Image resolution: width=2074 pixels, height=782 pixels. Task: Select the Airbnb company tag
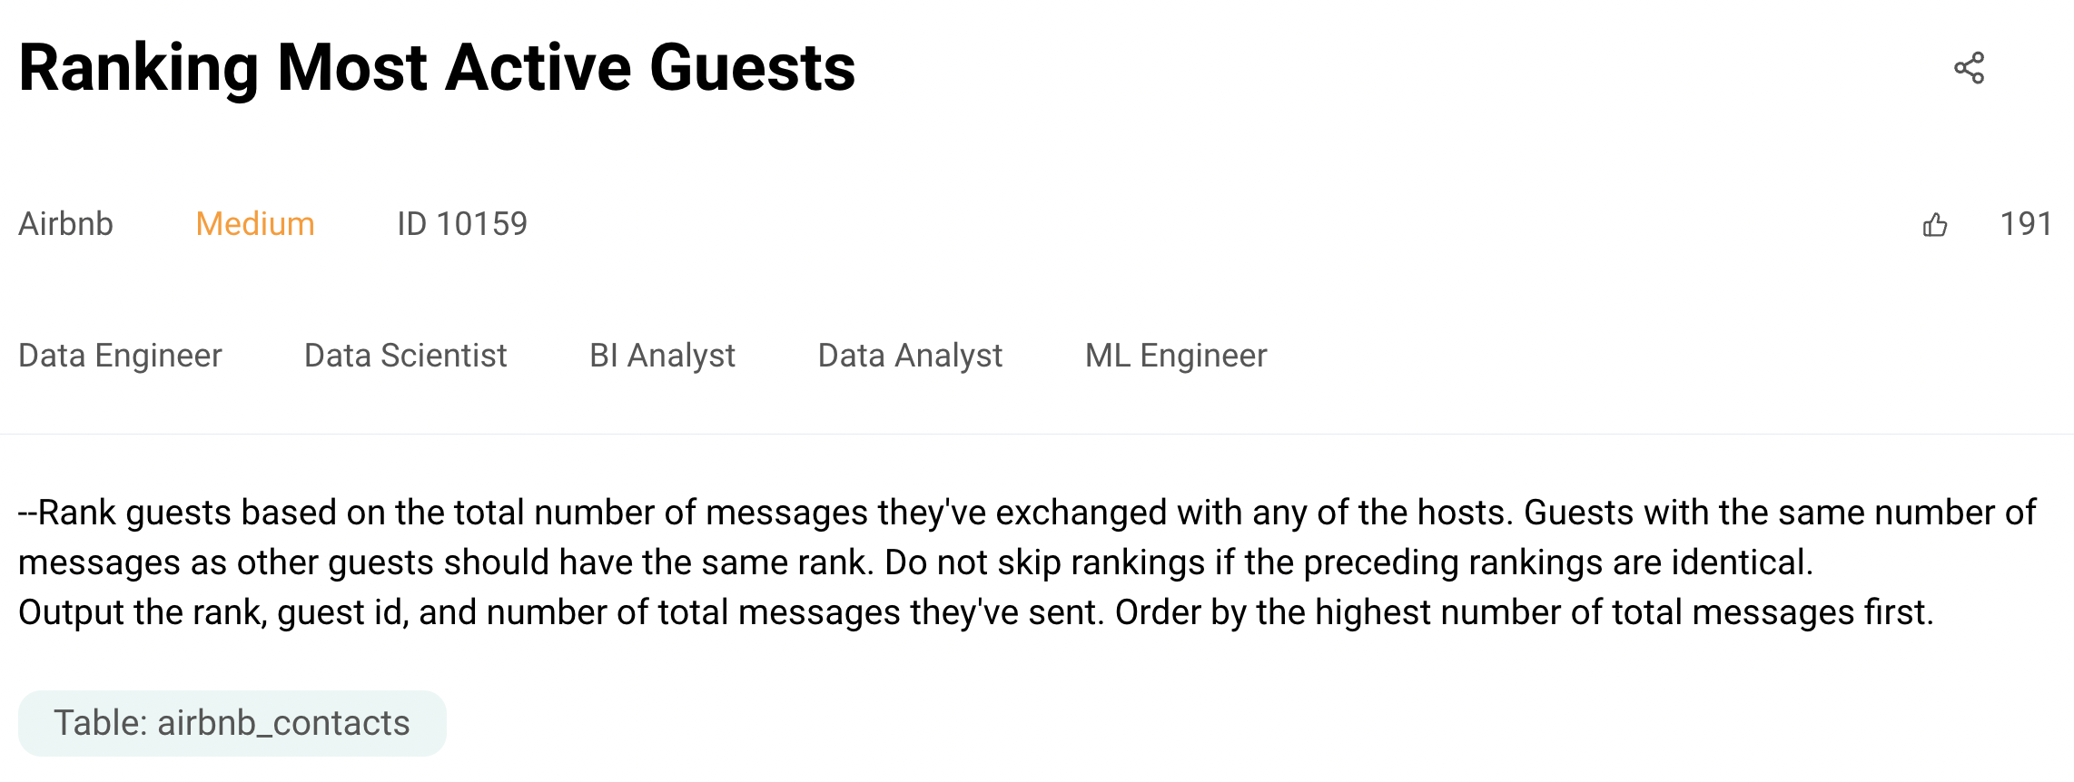[65, 224]
